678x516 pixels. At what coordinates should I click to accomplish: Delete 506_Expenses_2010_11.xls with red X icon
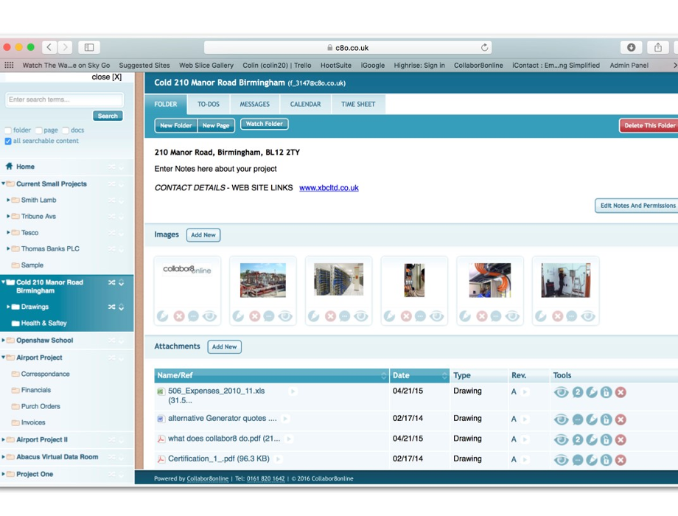[621, 392]
